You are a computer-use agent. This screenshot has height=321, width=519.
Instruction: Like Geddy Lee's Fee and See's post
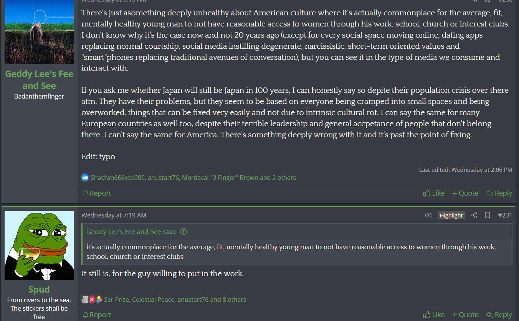(434, 193)
